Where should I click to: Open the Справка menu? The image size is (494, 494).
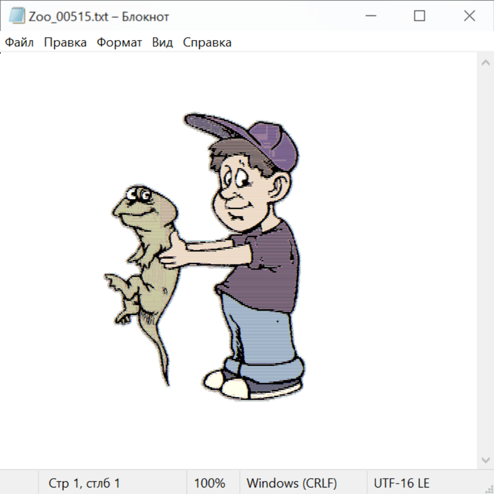(207, 42)
